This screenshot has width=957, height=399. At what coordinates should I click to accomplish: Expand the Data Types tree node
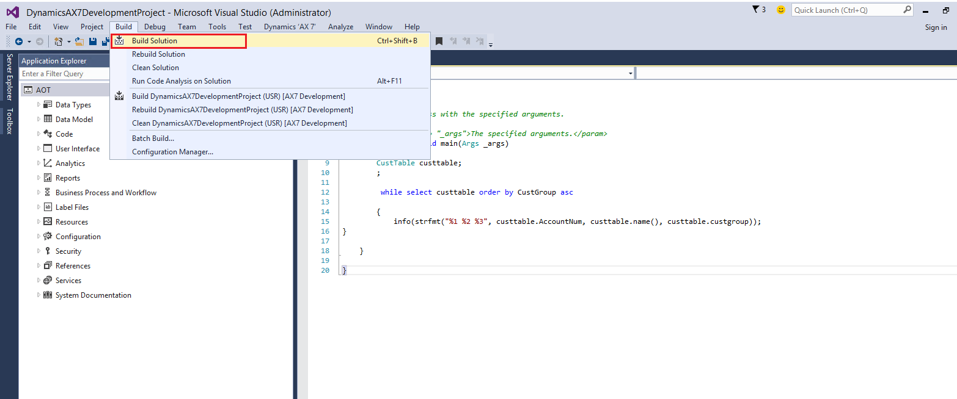[x=39, y=104]
